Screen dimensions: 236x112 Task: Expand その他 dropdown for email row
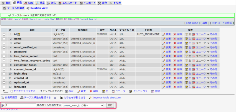(x=212, y=43)
